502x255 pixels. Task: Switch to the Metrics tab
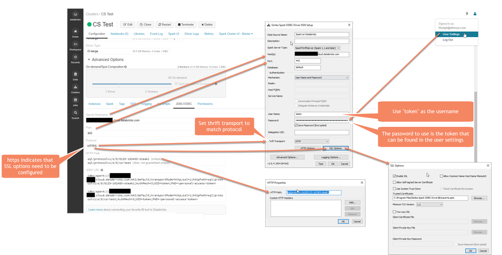click(209, 34)
